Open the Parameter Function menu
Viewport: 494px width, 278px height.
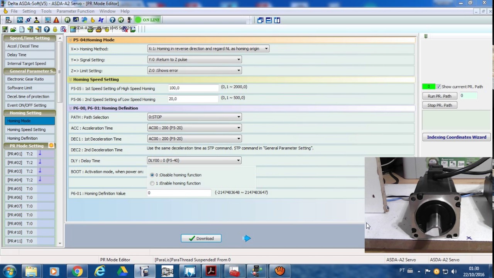(75, 11)
